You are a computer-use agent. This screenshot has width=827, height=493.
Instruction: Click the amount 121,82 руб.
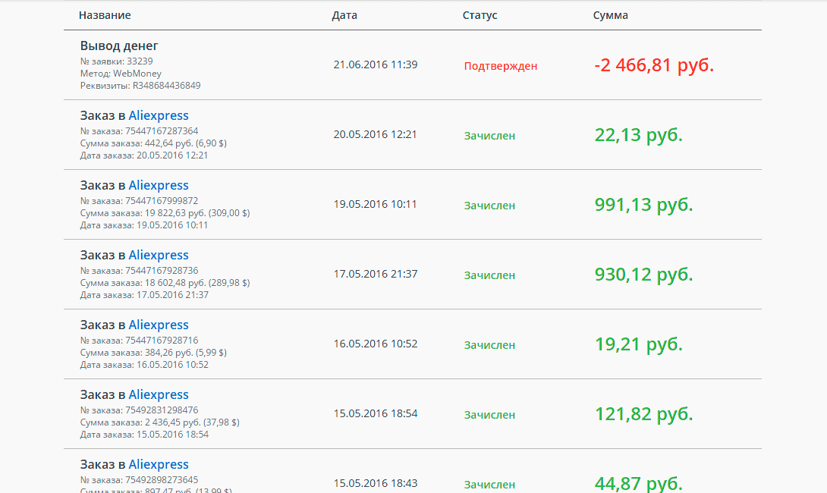(x=644, y=414)
